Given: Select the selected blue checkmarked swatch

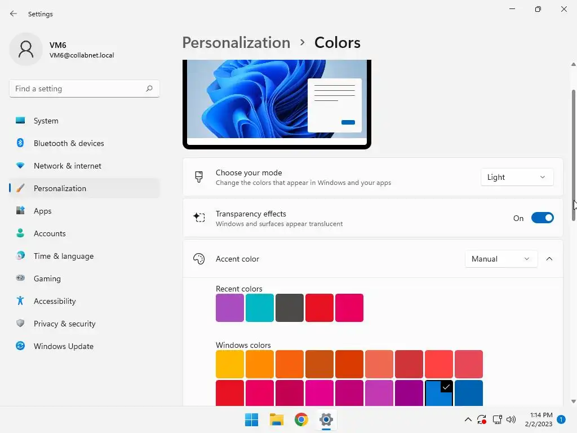Looking at the screenshot, I should click(438, 393).
